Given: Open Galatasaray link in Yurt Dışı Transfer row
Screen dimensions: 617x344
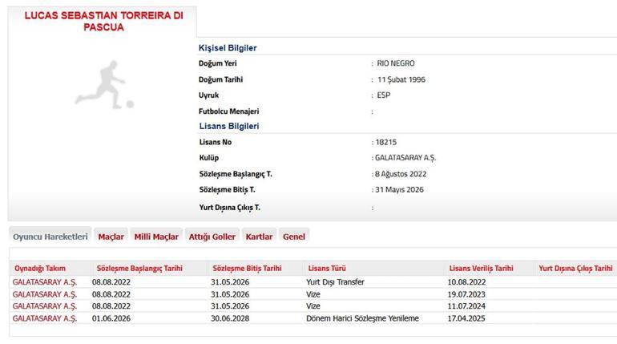Looking at the screenshot, I should tap(45, 282).
